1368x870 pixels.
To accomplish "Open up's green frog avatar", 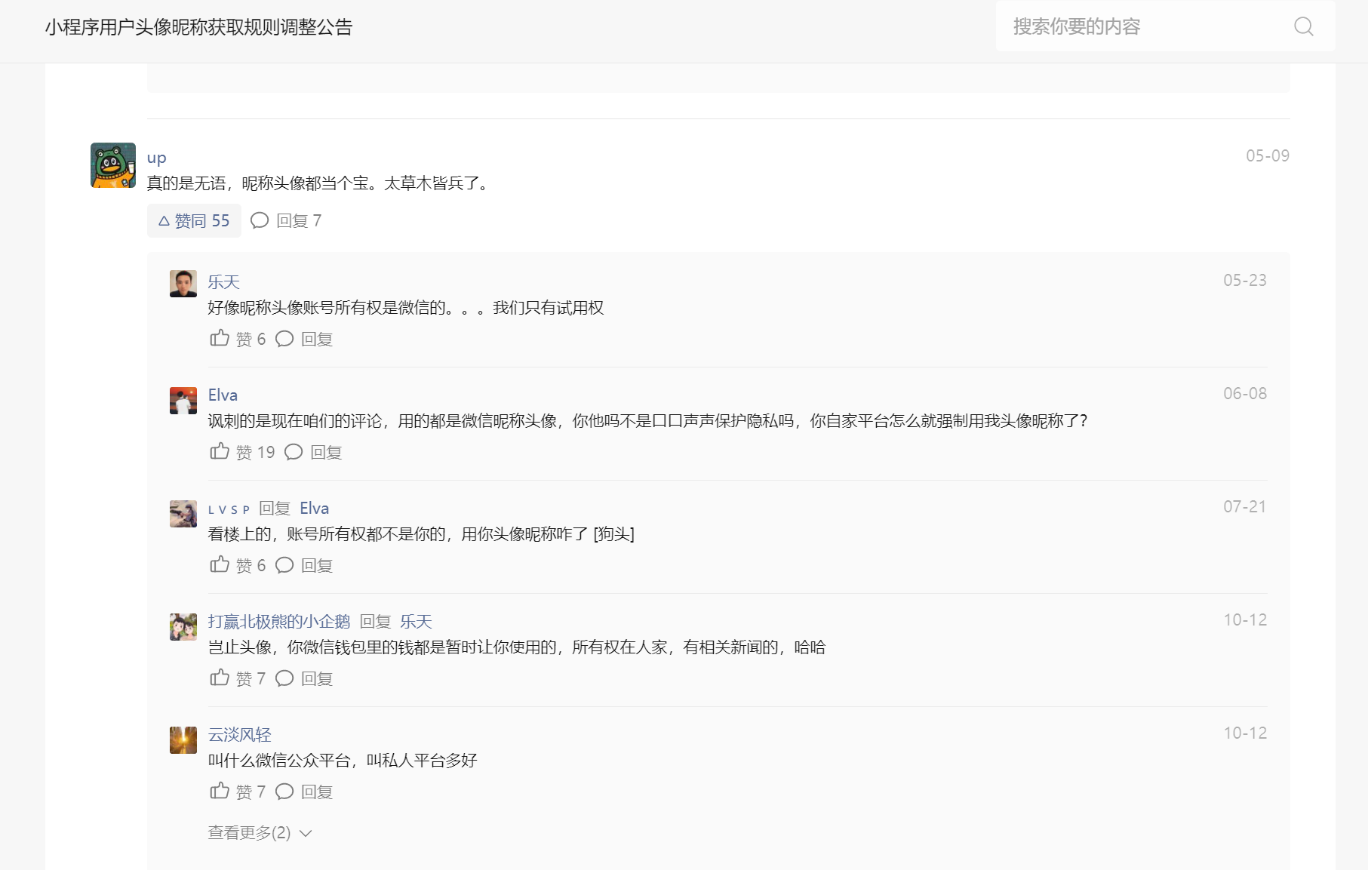I will tap(113, 165).
